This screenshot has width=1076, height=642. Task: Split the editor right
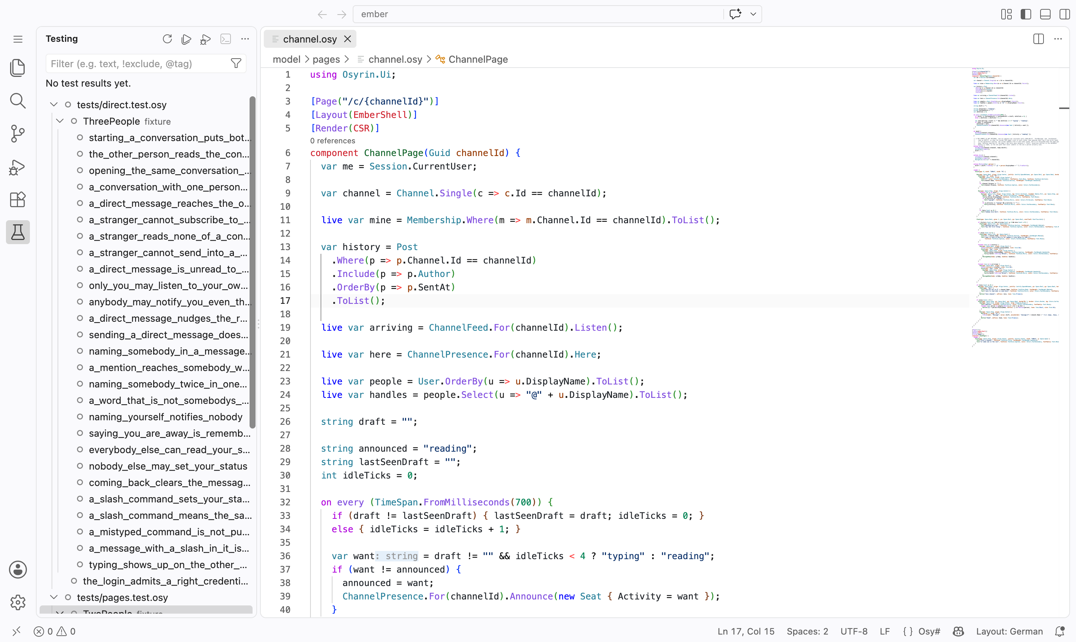tap(1038, 39)
